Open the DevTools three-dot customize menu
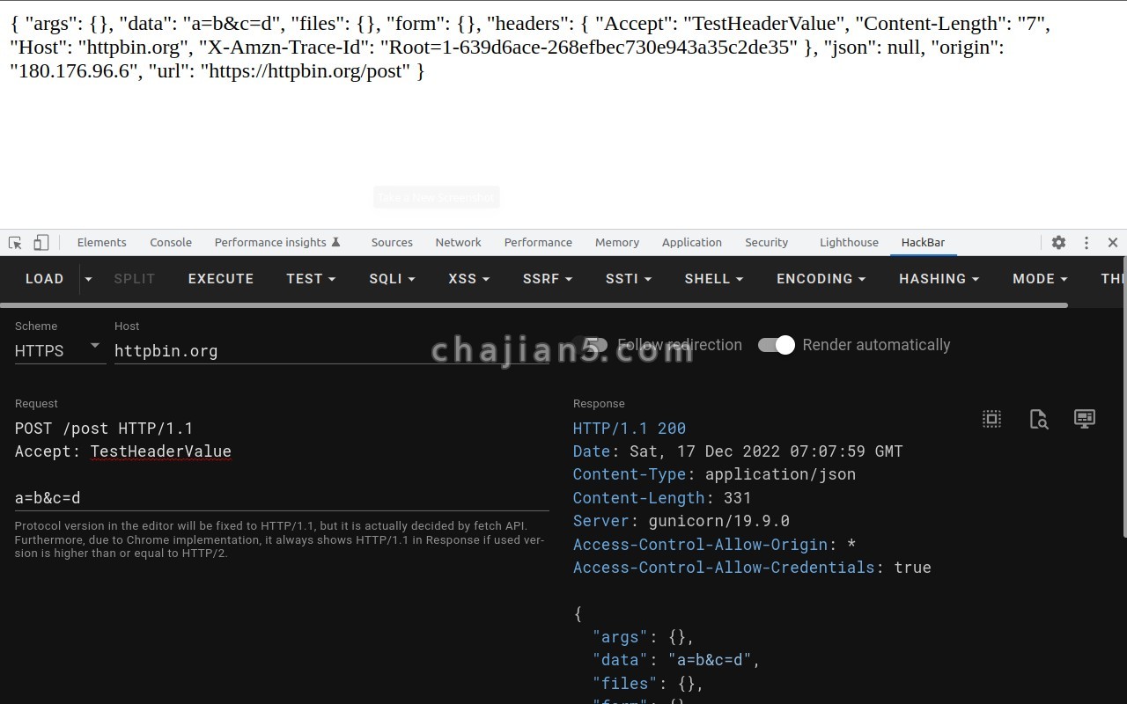Screen dimensions: 1127x704 (1086, 243)
